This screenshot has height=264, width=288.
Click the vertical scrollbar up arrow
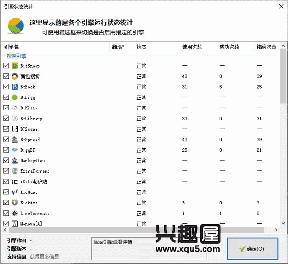point(283,46)
